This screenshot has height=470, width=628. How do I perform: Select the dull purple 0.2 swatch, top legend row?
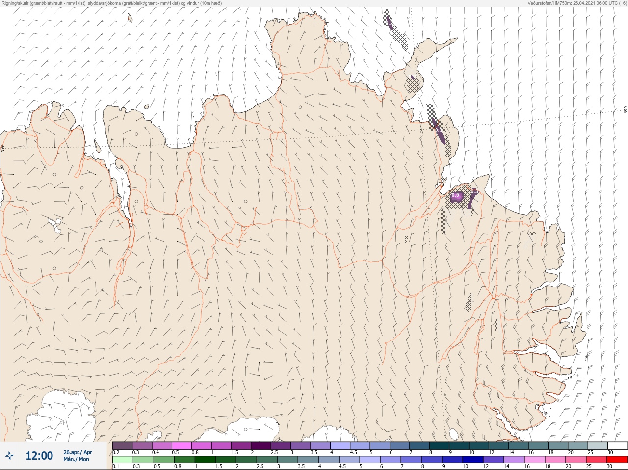[122, 446]
